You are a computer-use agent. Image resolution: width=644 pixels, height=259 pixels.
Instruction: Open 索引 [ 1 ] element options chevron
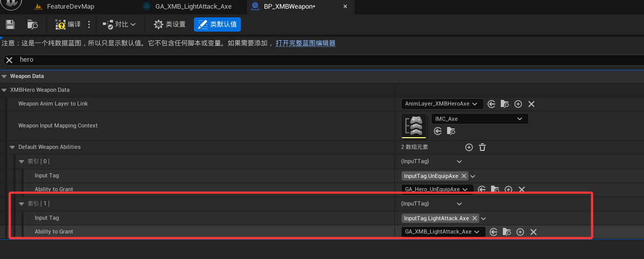click(459, 203)
